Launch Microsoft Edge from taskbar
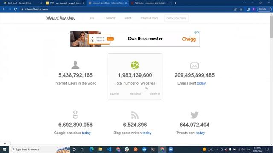This screenshot has width=273, height=153. [x=91, y=149]
